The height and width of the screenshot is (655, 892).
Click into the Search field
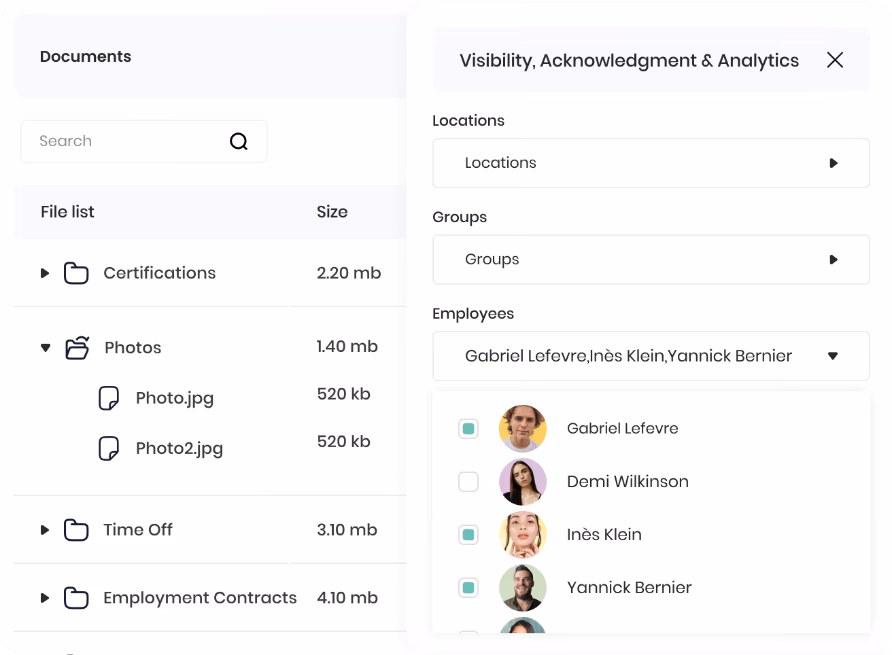coord(144,141)
